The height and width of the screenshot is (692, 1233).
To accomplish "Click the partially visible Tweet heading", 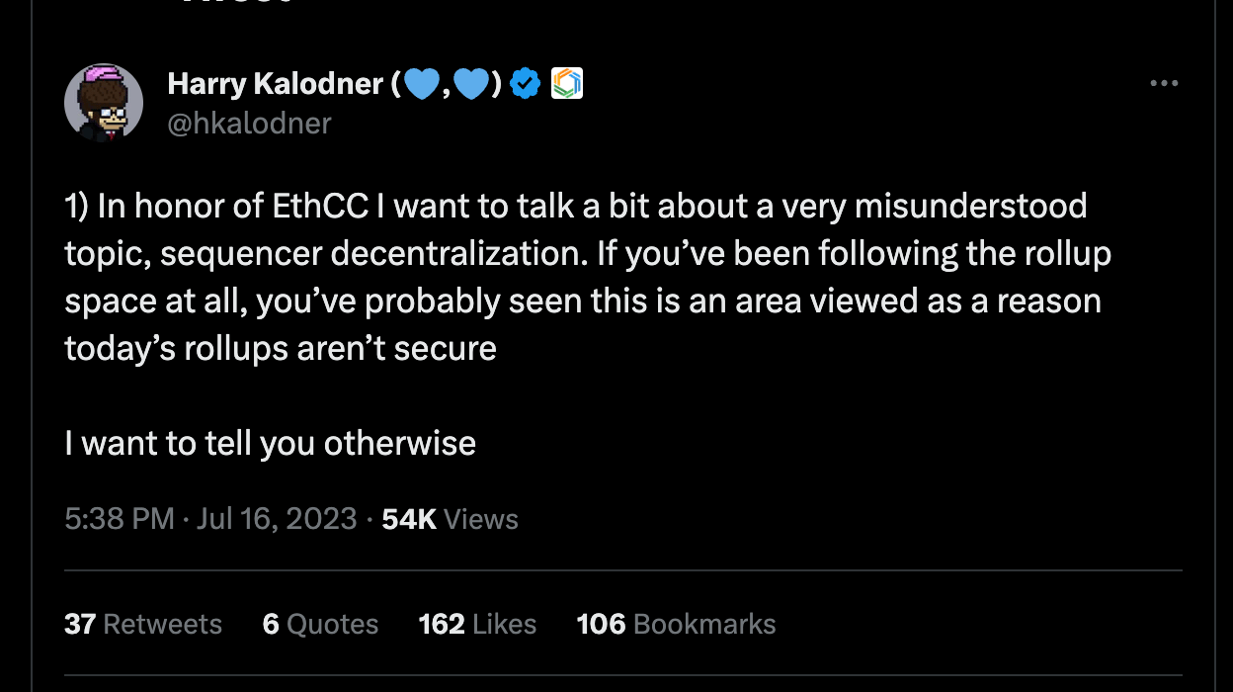I will point(237,3).
